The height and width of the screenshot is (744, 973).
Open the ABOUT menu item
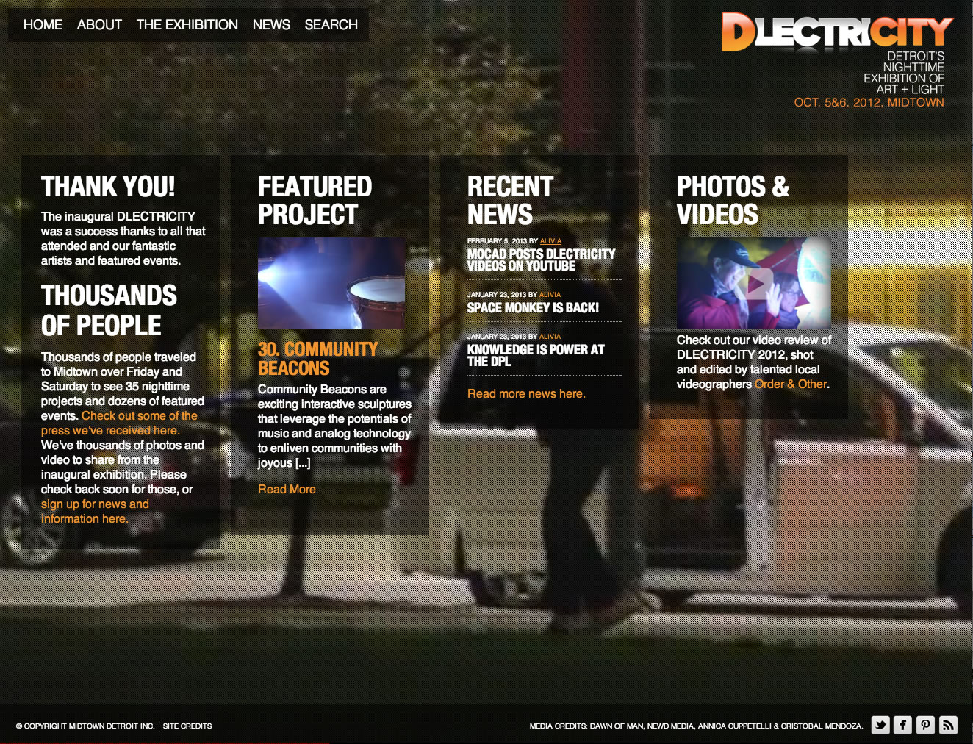[x=99, y=24]
